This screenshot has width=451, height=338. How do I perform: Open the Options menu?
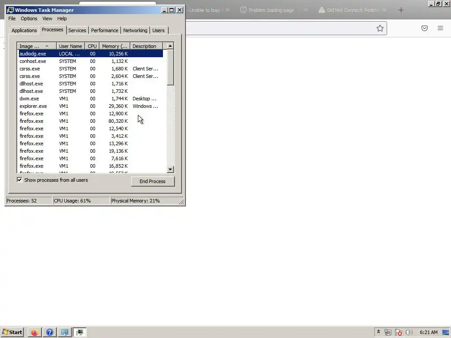(x=29, y=18)
